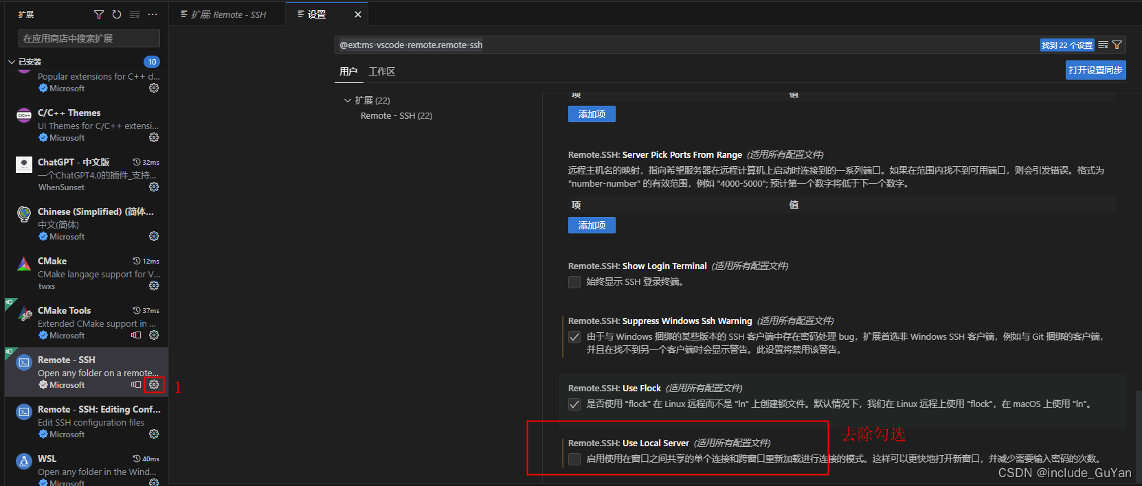Image resolution: width=1142 pixels, height=486 pixels.
Task: Select the ChatGPT extension icon
Action: pos(24,165)
